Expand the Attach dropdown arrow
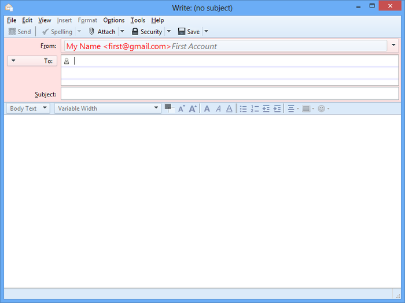Image resolution: width=405 pixels, height=303 pixels. (123, 31)
